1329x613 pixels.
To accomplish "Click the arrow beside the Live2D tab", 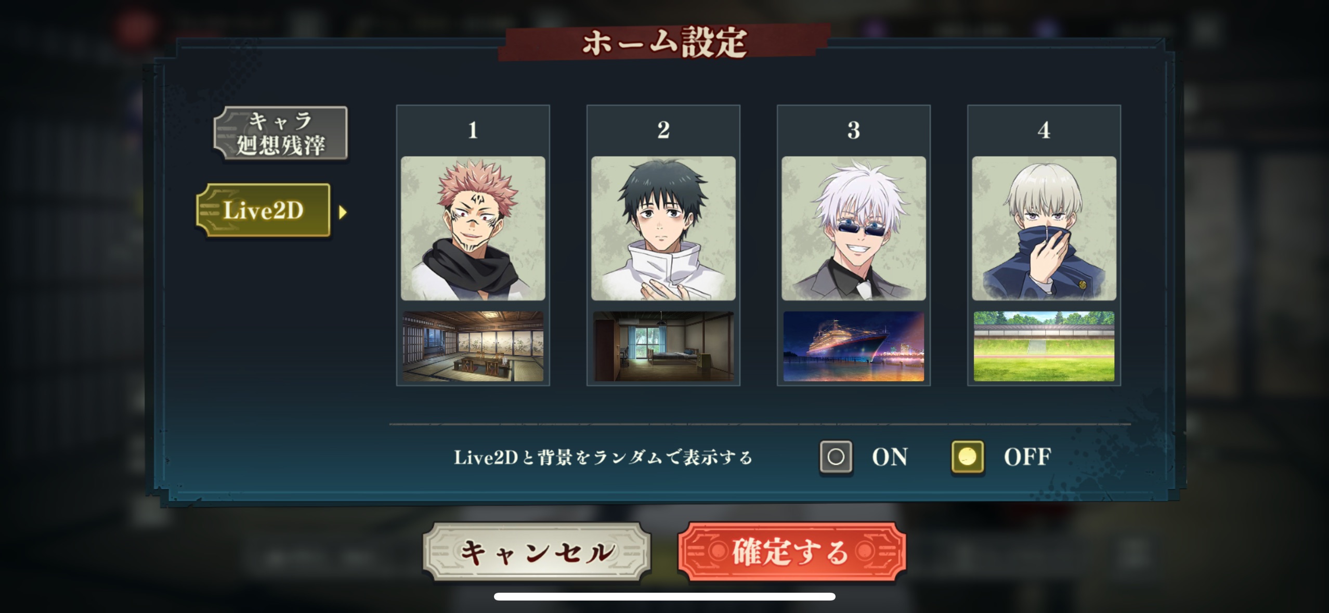I will coord(342,212).
